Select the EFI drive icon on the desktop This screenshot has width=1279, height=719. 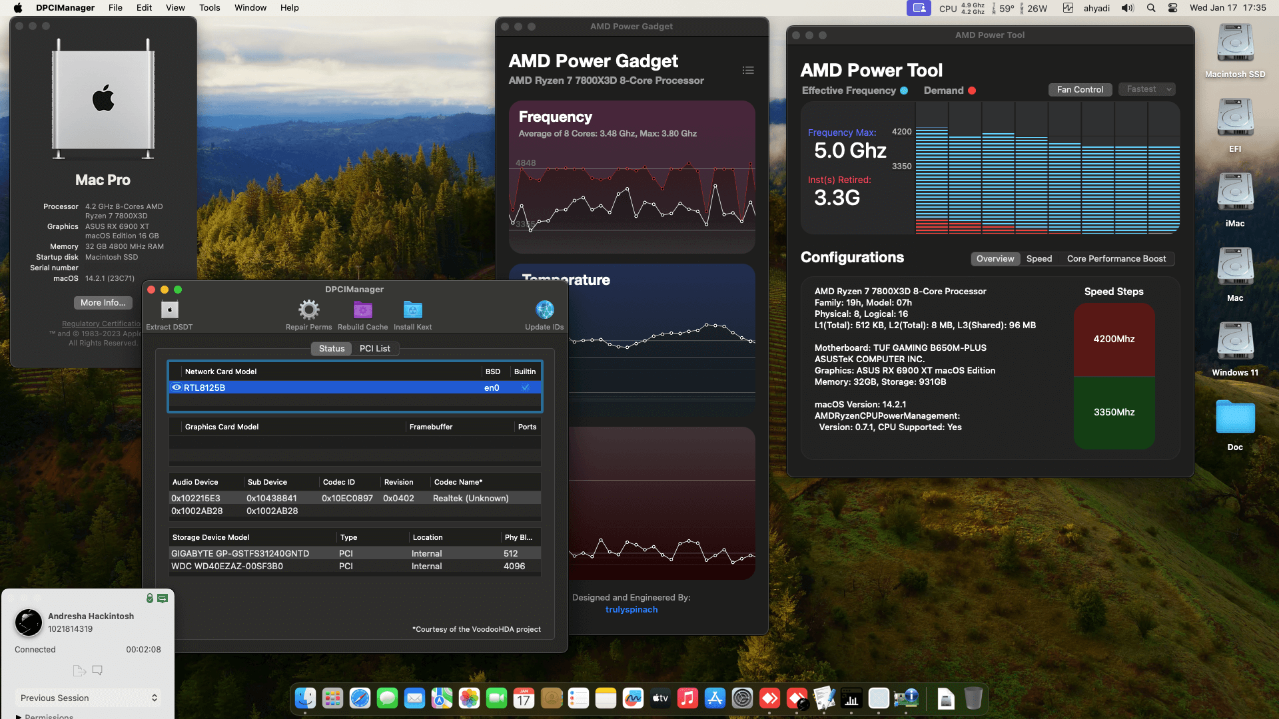point(1235,119)
